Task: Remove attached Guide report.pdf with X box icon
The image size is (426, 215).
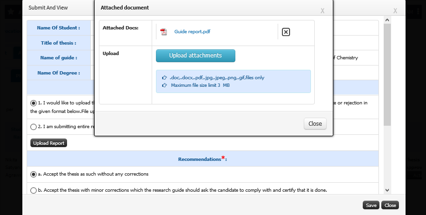Action: (286, 32)
